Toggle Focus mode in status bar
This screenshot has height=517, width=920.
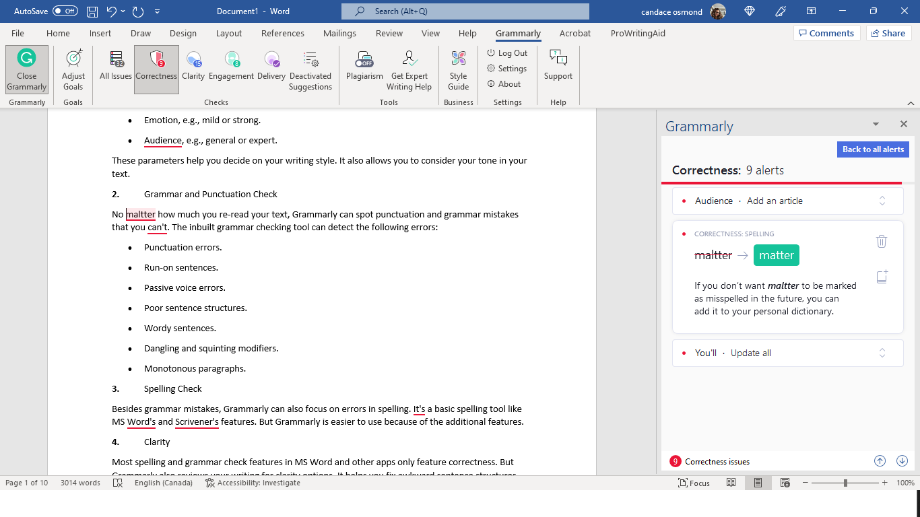pyautogui.click(x=694, y=483)
